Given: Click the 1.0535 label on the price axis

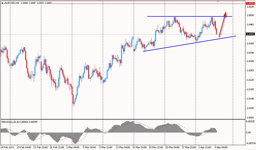Looking at the screenshot, I should point(250,7).
